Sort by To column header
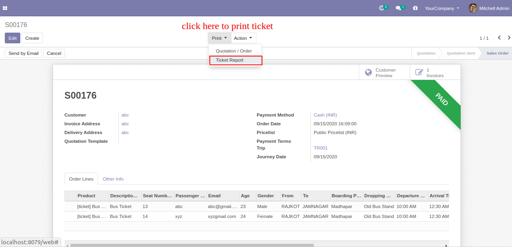This screenshot has height=247, width=512. coord(316,196)
